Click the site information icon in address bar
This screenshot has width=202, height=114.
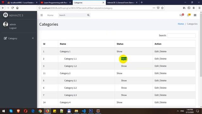[39, 8]
